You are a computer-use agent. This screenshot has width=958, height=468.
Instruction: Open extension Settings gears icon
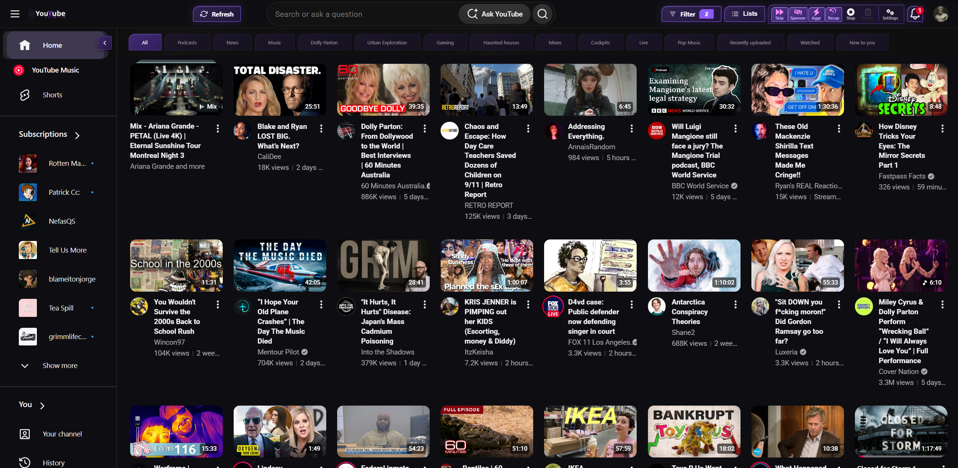890,14
